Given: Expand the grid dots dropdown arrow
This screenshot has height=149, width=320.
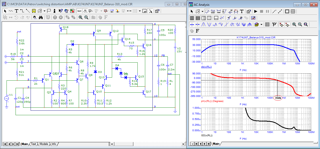Looking at the screenshot, I should 140,11.
